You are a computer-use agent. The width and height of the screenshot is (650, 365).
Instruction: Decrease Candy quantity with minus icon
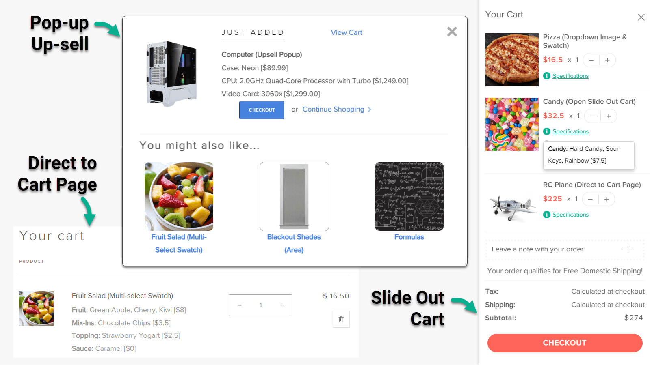(x=593, y=116)
